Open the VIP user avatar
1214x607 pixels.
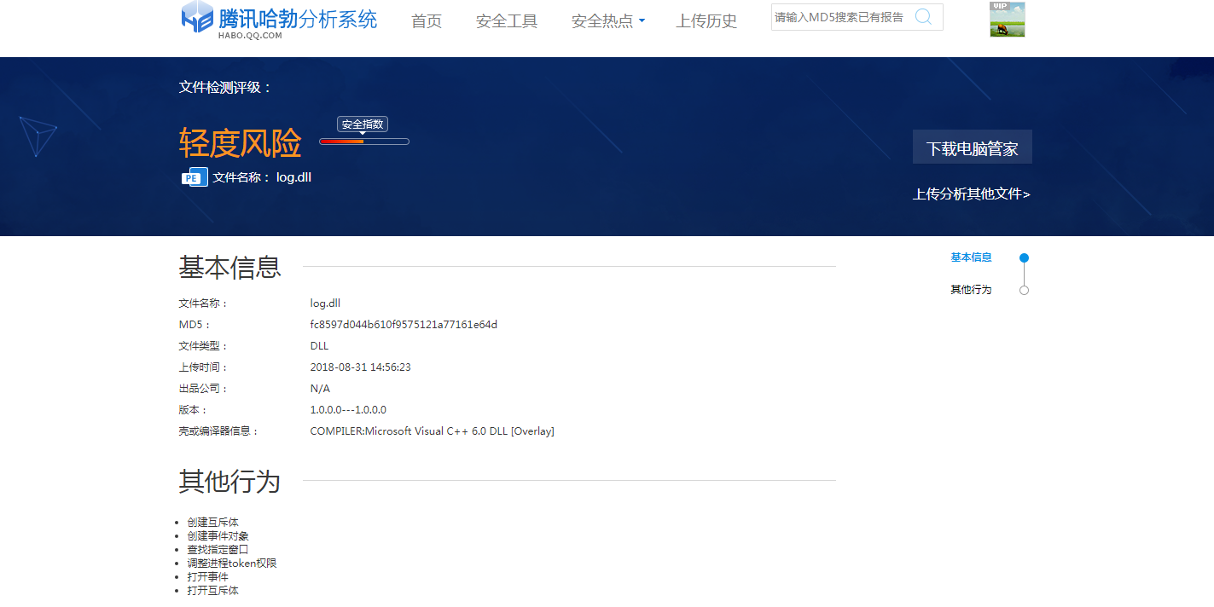click(1007, 20)
